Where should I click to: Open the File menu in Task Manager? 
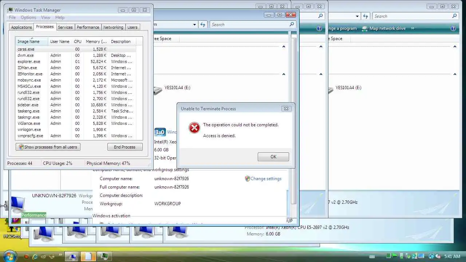12,17
